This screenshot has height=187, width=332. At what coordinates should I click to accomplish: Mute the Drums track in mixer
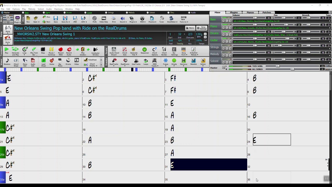pos(224,35)
